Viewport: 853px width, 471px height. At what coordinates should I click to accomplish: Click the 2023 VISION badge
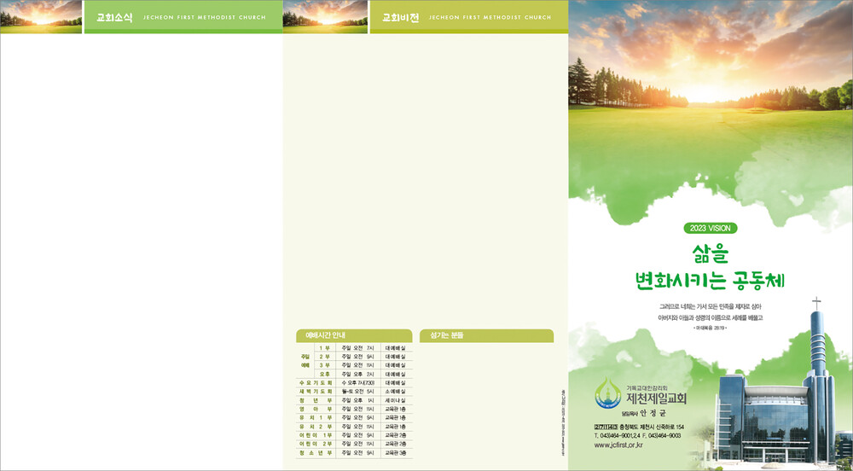[x=710, y=228]
